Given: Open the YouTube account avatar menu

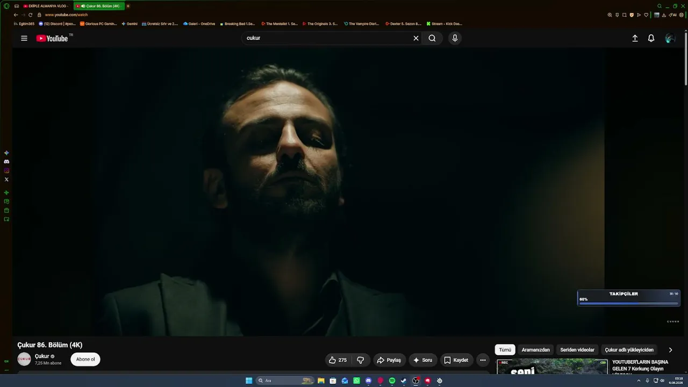Looking at the screenshot, I should click(x=670, y=38).
